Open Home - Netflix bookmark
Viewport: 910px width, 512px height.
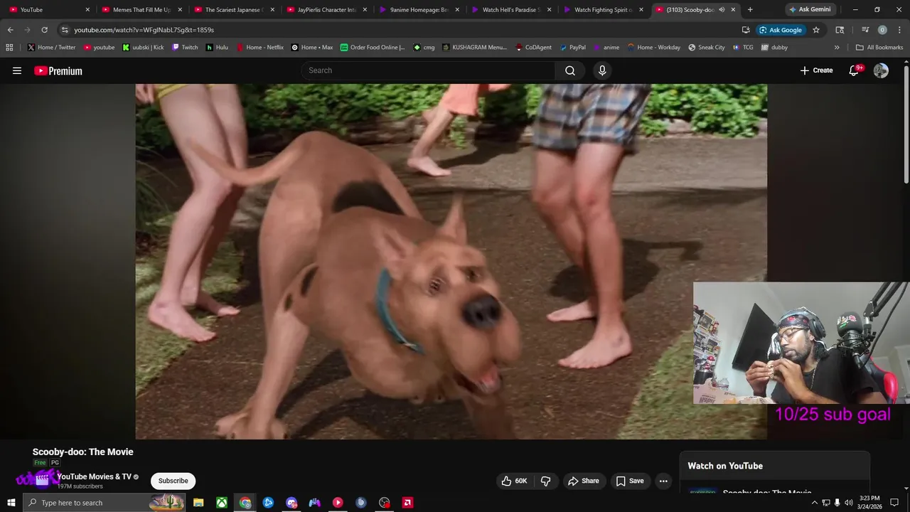pyautogui.click(x=260, y=48)
